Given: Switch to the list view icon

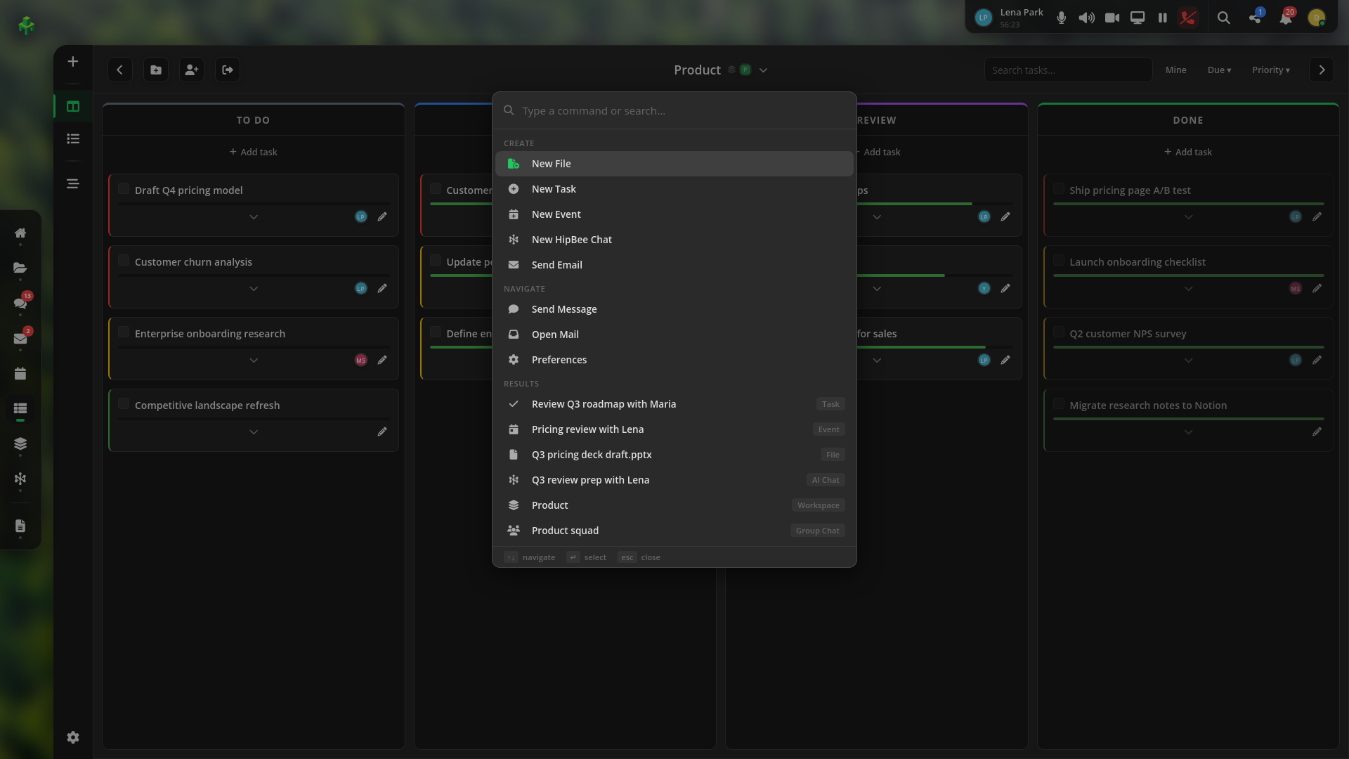Looking at the screenshot, I should 73,139.
